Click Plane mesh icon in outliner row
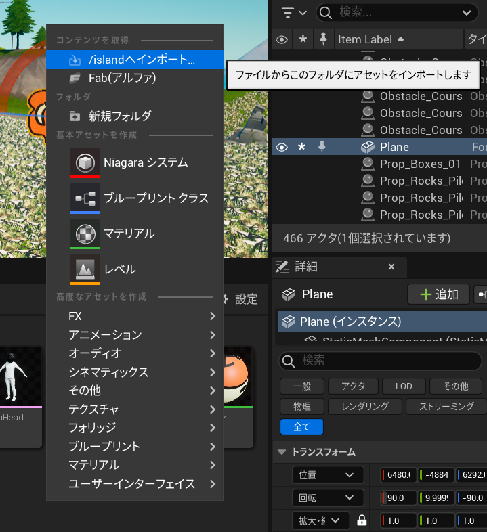 (368, 148)
